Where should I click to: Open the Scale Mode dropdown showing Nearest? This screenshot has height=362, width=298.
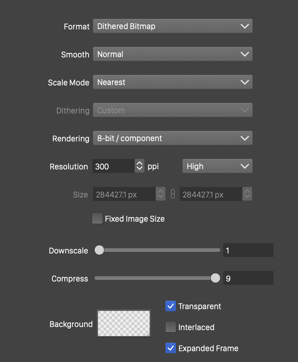click(x=172, y=82)
